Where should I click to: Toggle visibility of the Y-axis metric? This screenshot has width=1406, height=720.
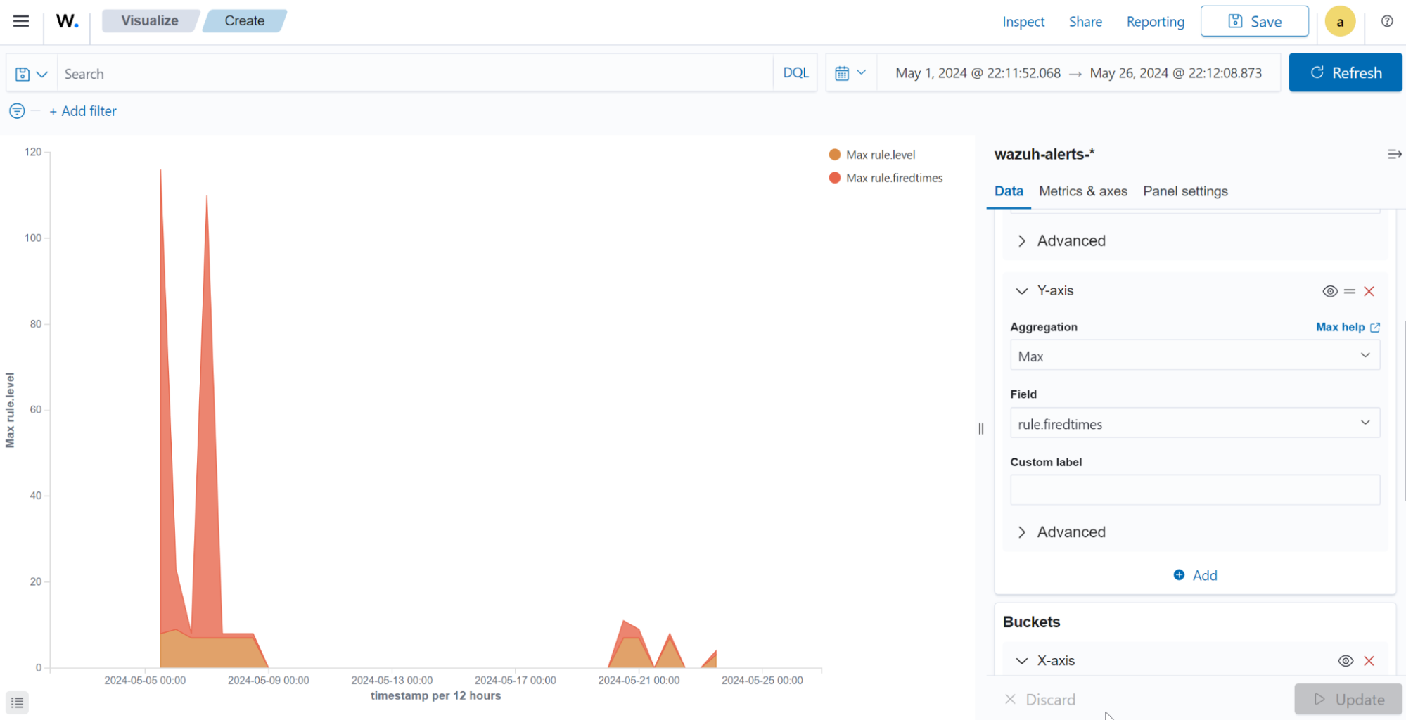(1329, 290)
